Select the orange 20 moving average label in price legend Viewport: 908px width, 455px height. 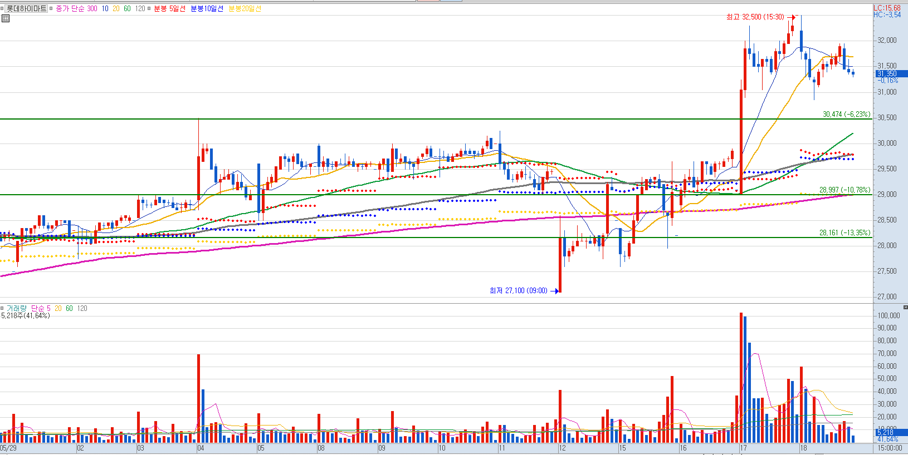pyautogui.click(x=116, y=8)
